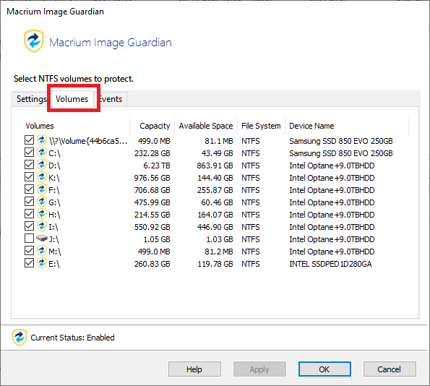Click the shield icon for the C:\ volume

pyautogui.click(x=42, y=153)
